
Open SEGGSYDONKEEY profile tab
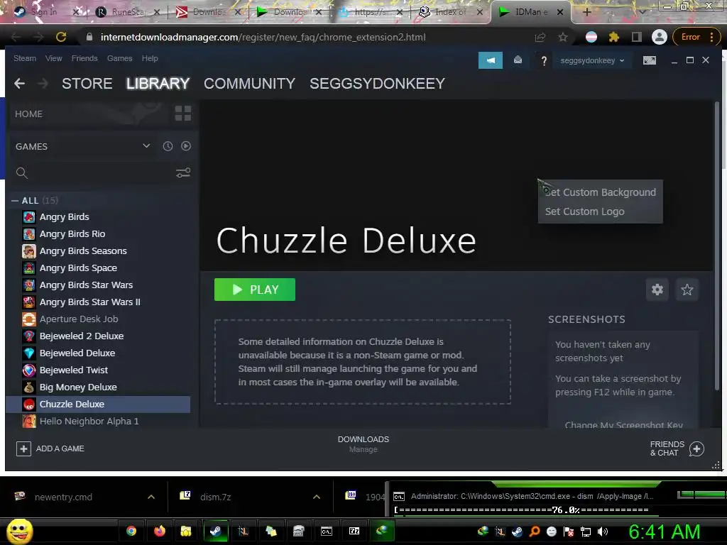pos(377,84)
